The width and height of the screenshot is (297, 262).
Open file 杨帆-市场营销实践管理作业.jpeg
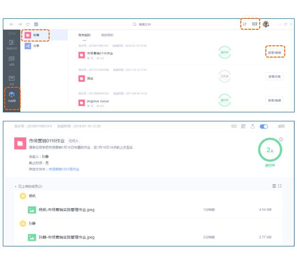(67, 210)
